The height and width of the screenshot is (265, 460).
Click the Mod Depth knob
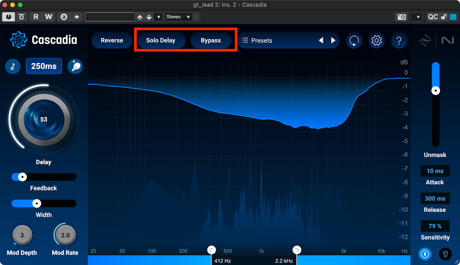pyautogui.click(x=22, y=235)
